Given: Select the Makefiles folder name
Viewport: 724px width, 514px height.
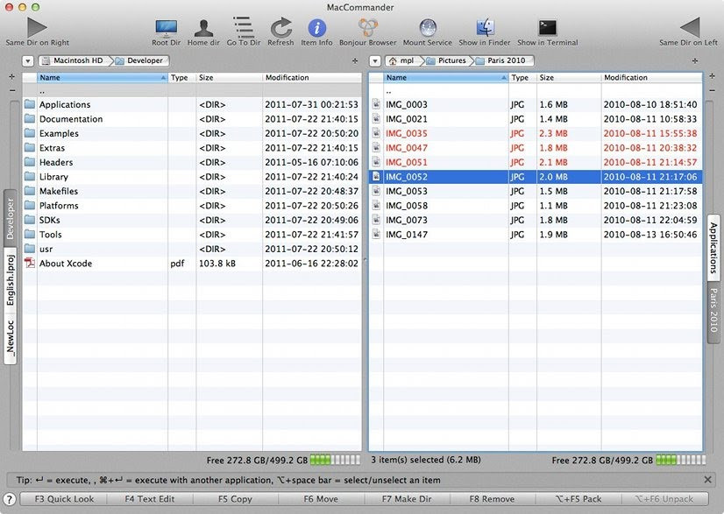Looking at the screenshot, I should (x=59, y=191).
